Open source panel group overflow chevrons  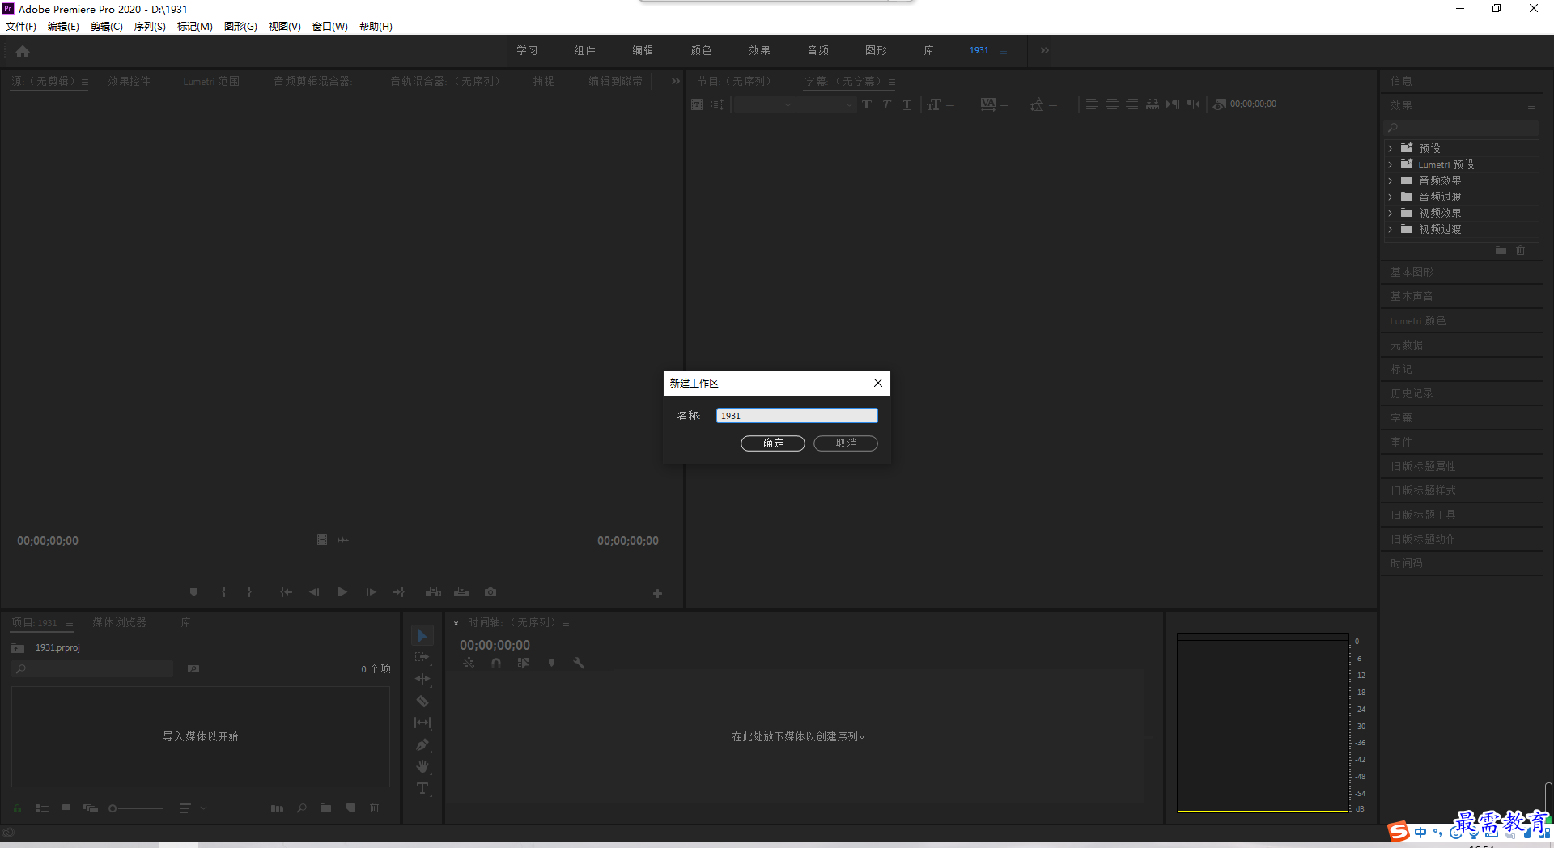[676, 81]
